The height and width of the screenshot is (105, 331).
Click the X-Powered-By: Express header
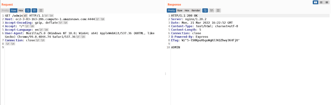pos(189,37)
